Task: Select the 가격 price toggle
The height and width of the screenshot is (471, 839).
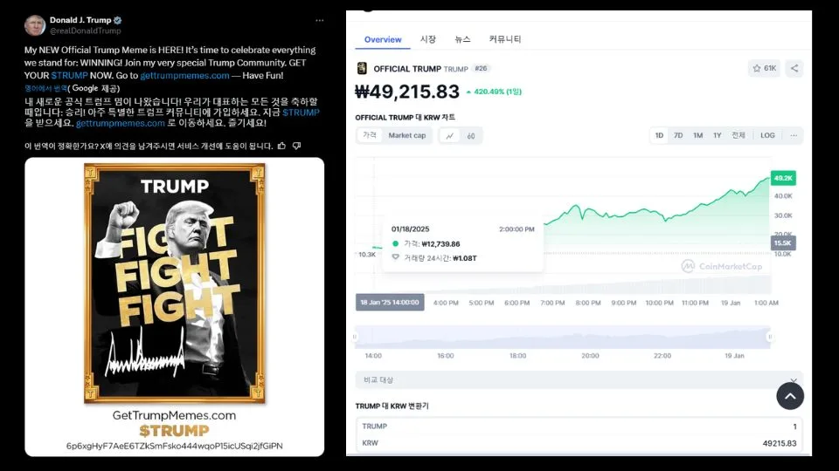Action: click(x=370, y=136)
